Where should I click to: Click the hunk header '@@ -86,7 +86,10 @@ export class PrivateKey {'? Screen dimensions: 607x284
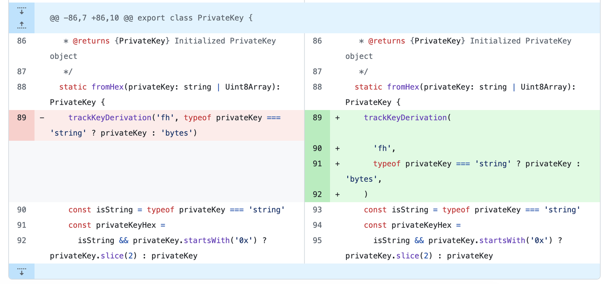[x=151, y=18]
